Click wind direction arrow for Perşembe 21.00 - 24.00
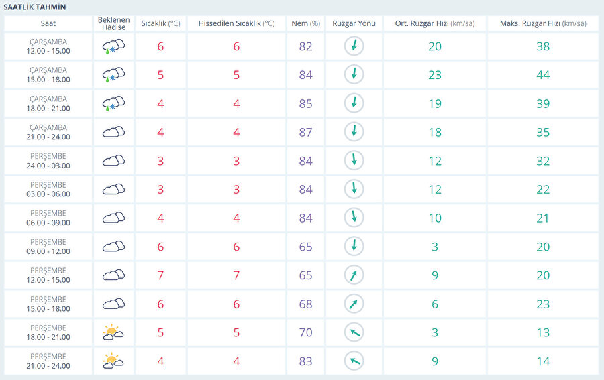This screenshot has width=604, height=380. coord(354,361)
